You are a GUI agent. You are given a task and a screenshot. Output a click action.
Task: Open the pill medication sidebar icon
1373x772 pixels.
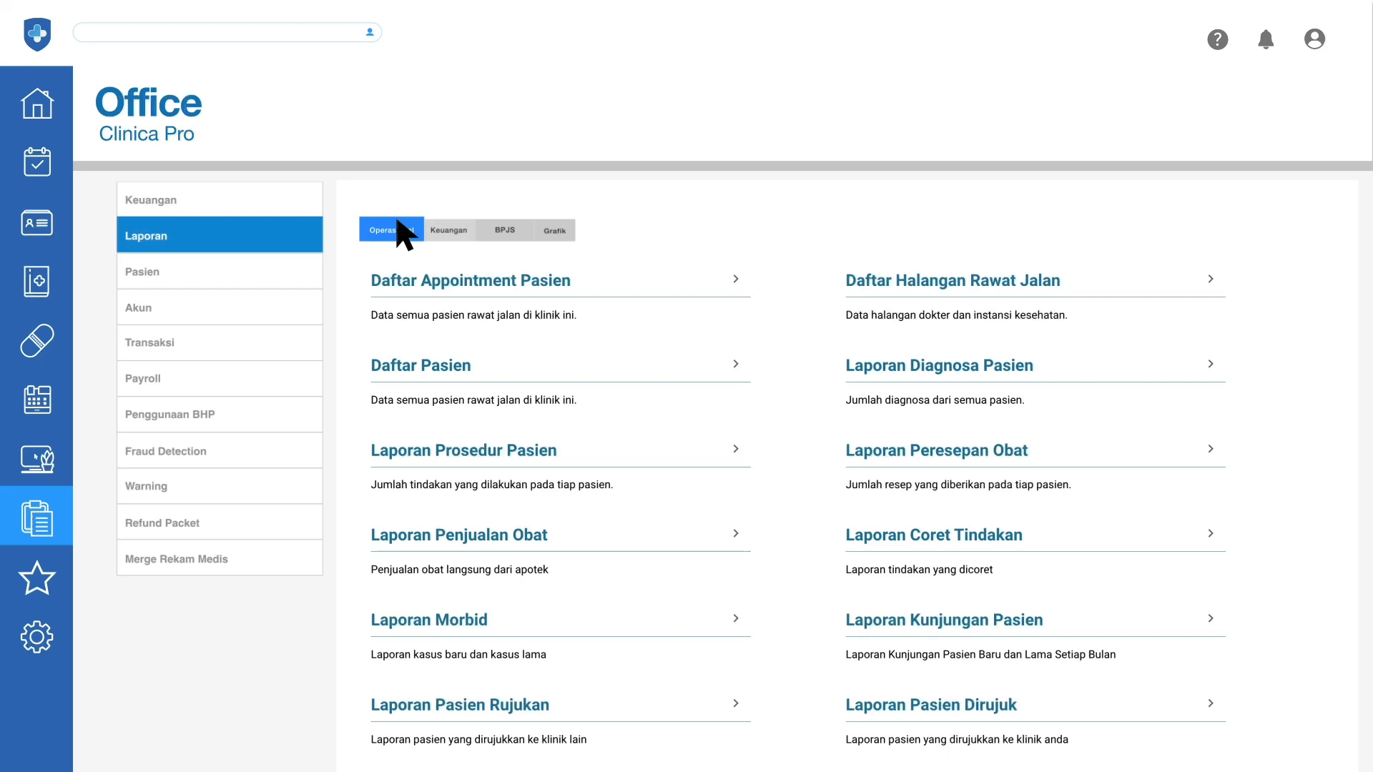click(x=36, y=340)
